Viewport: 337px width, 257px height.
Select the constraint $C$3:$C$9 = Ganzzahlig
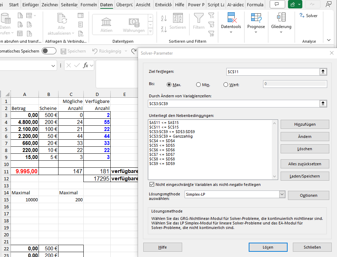coord(171,136)
